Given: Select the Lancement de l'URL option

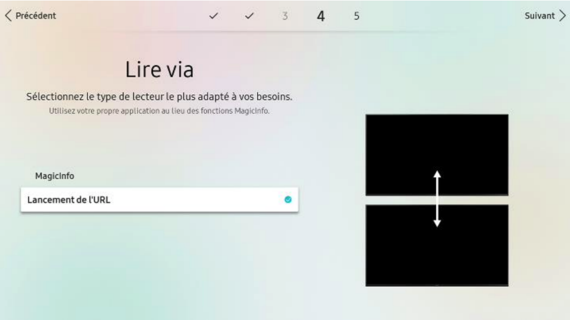Looking at the screenshot, I should [160, 200].
